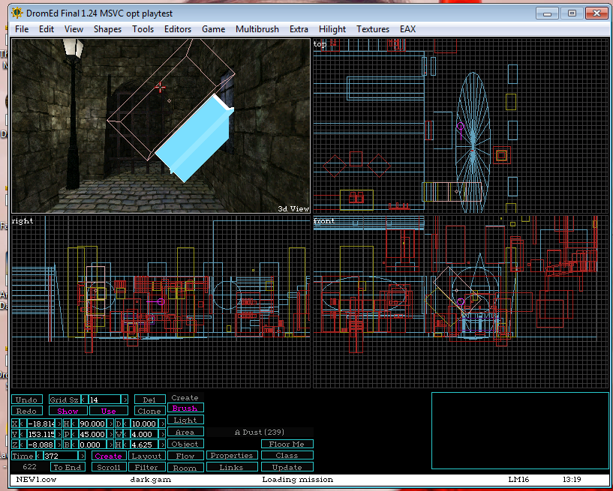613x491 pixels.
Task: Toggle the grid Show option
Action: click(x=68, y=411)
